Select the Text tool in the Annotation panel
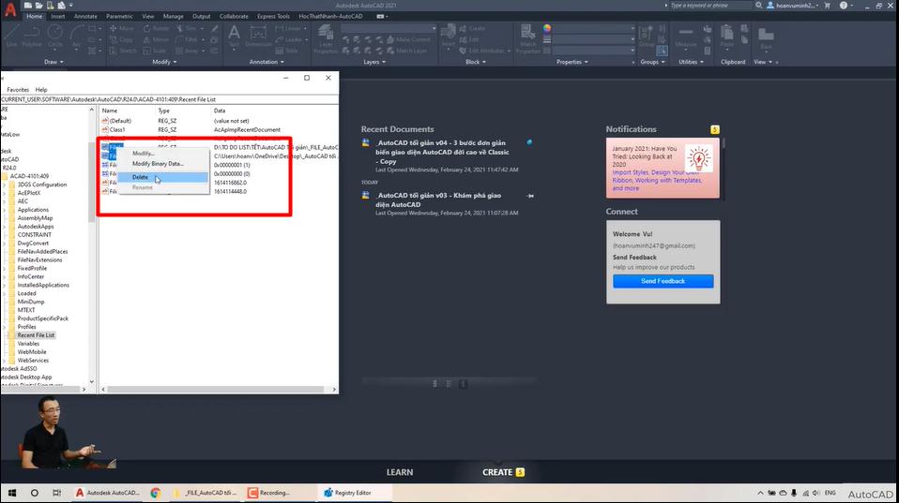899x503 pixels. click(x=234, y=36)
